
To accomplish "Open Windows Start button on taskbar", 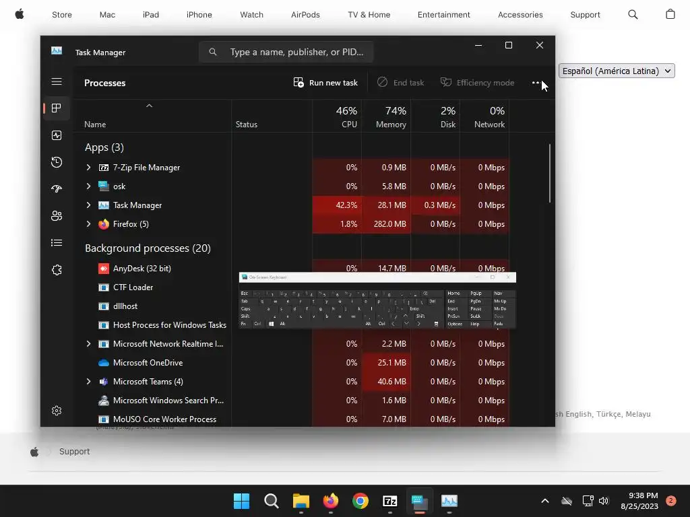I will point(241,501).
